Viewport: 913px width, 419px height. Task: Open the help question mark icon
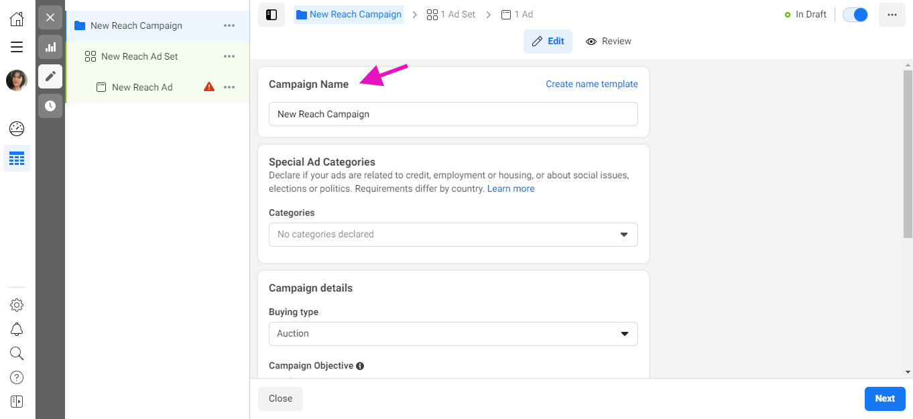[x=17, y=377]
